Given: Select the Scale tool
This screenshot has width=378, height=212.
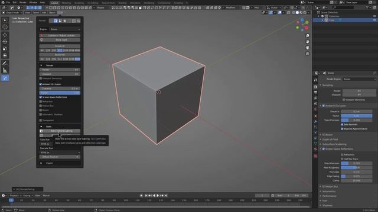Looking at the screenshot, I should (5, 48).
